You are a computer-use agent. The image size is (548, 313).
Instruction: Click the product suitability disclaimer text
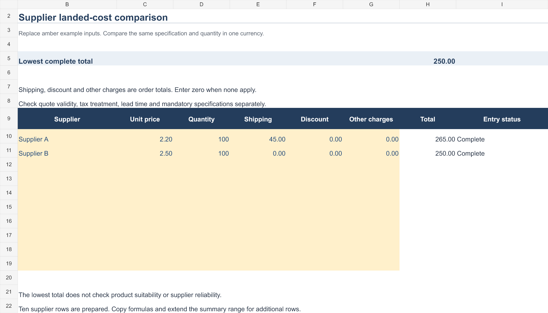coord(120,295)
